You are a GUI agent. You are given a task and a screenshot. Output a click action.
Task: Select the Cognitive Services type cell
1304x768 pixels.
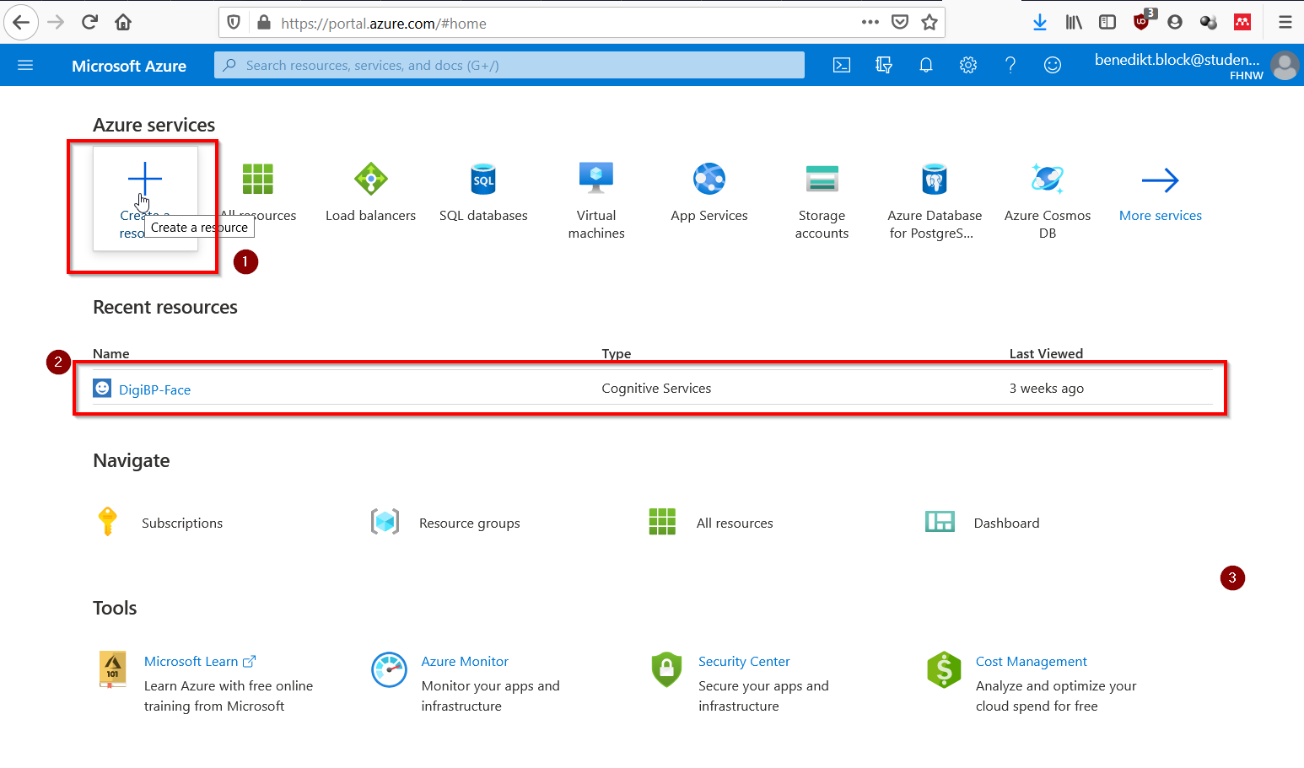tap(656, 389)
